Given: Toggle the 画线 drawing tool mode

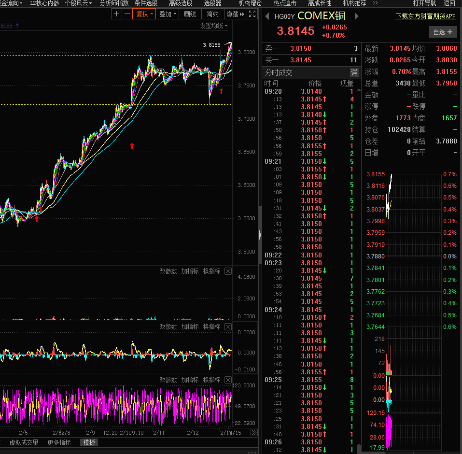Looking at the screenshot, I should pos(190,14).
